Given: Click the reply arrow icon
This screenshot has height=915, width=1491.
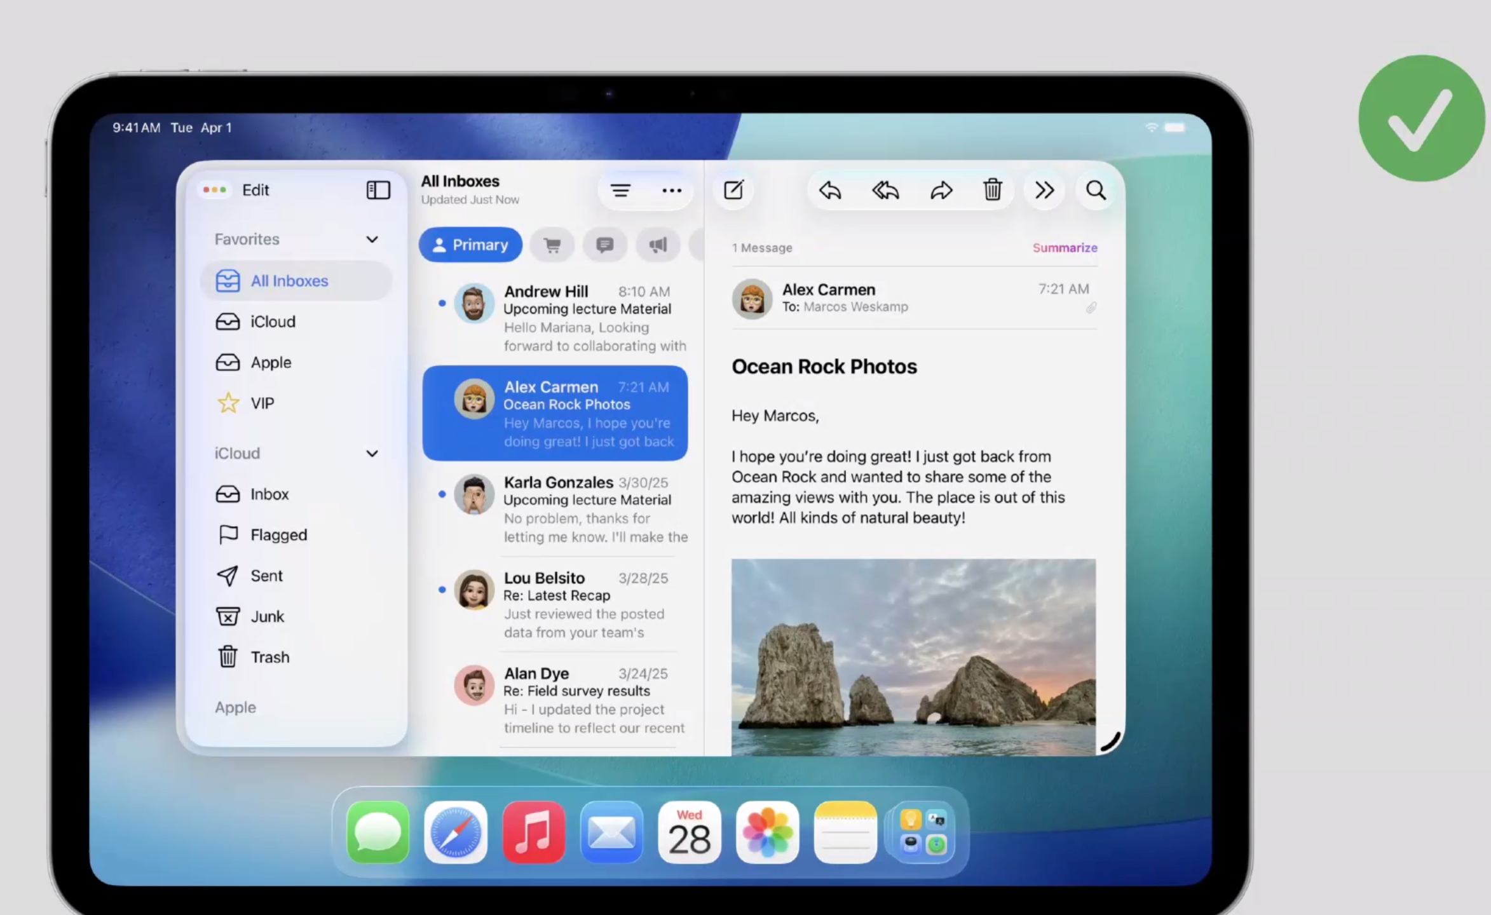Looking at the screenshot, I should [x=830, y=190].
